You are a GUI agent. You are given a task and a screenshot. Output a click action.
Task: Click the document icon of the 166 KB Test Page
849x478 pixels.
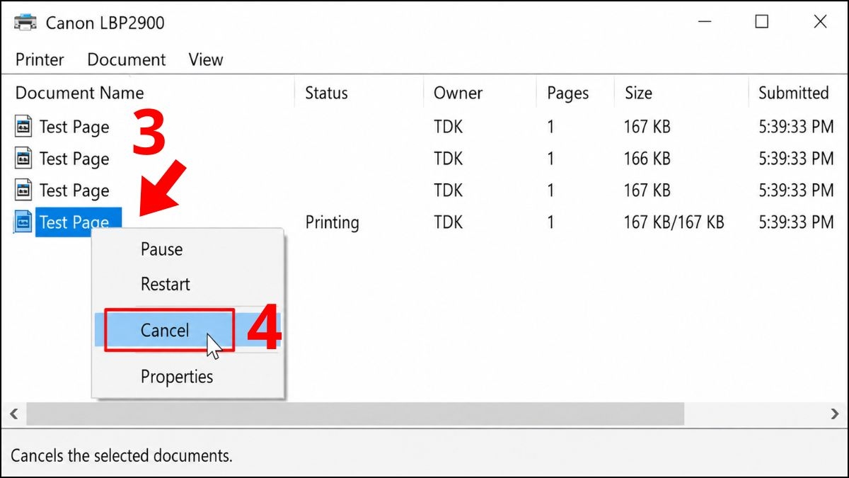click(23, 159)
